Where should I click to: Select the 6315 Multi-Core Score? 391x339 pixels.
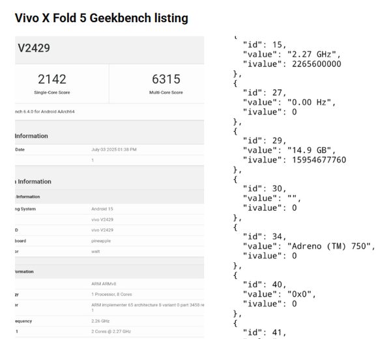coord(166,79)
